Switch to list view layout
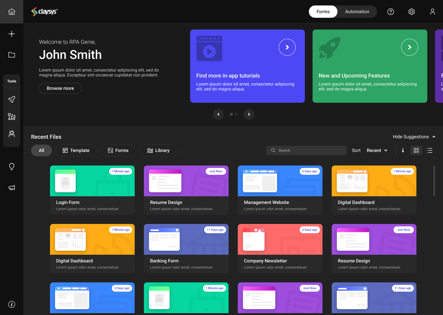 pos(429,150)
